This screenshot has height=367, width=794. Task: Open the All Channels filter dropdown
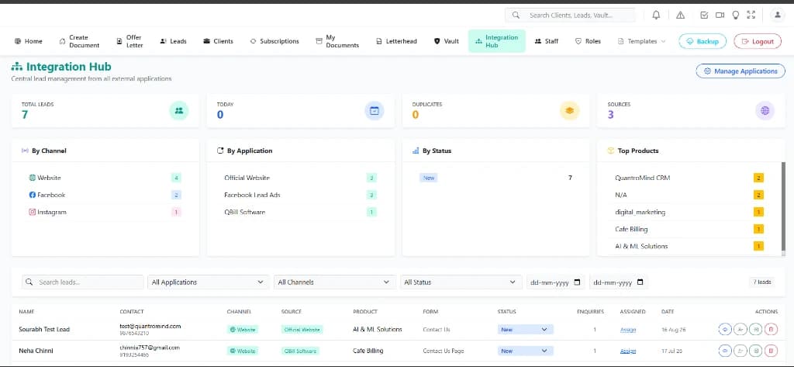pyautogui.click(x=334, y=282)
